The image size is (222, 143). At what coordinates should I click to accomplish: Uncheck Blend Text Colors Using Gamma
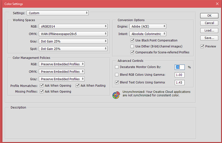(117, 82)
